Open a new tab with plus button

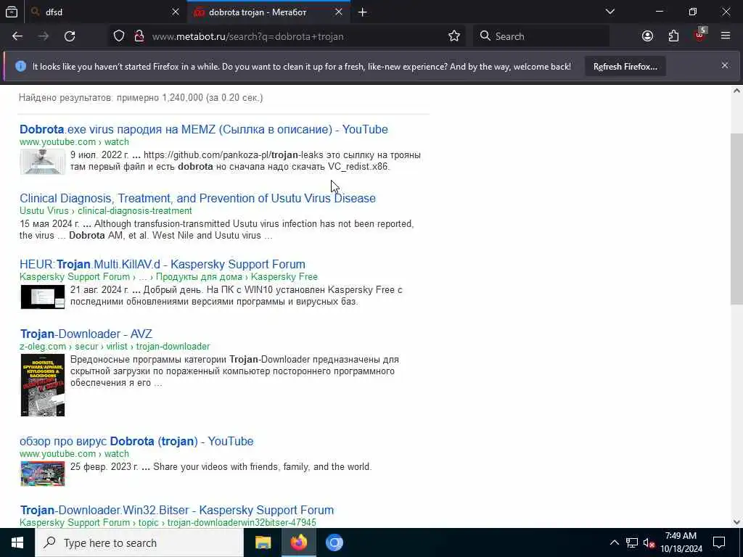(x=363, y=12)
